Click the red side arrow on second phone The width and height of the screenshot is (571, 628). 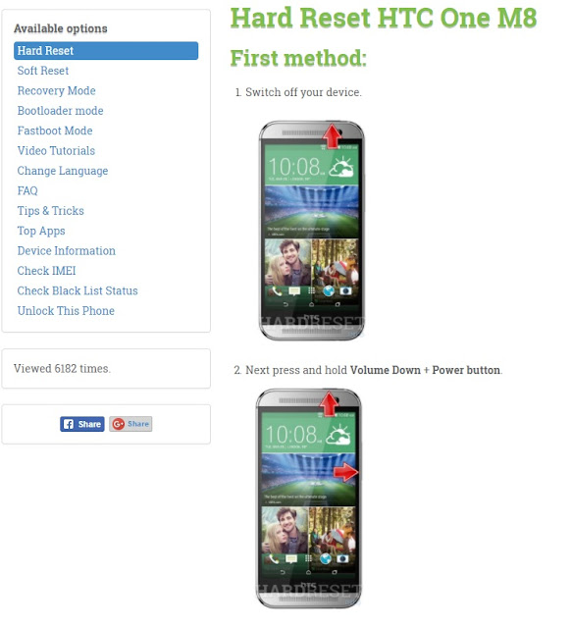coord(345,472)
